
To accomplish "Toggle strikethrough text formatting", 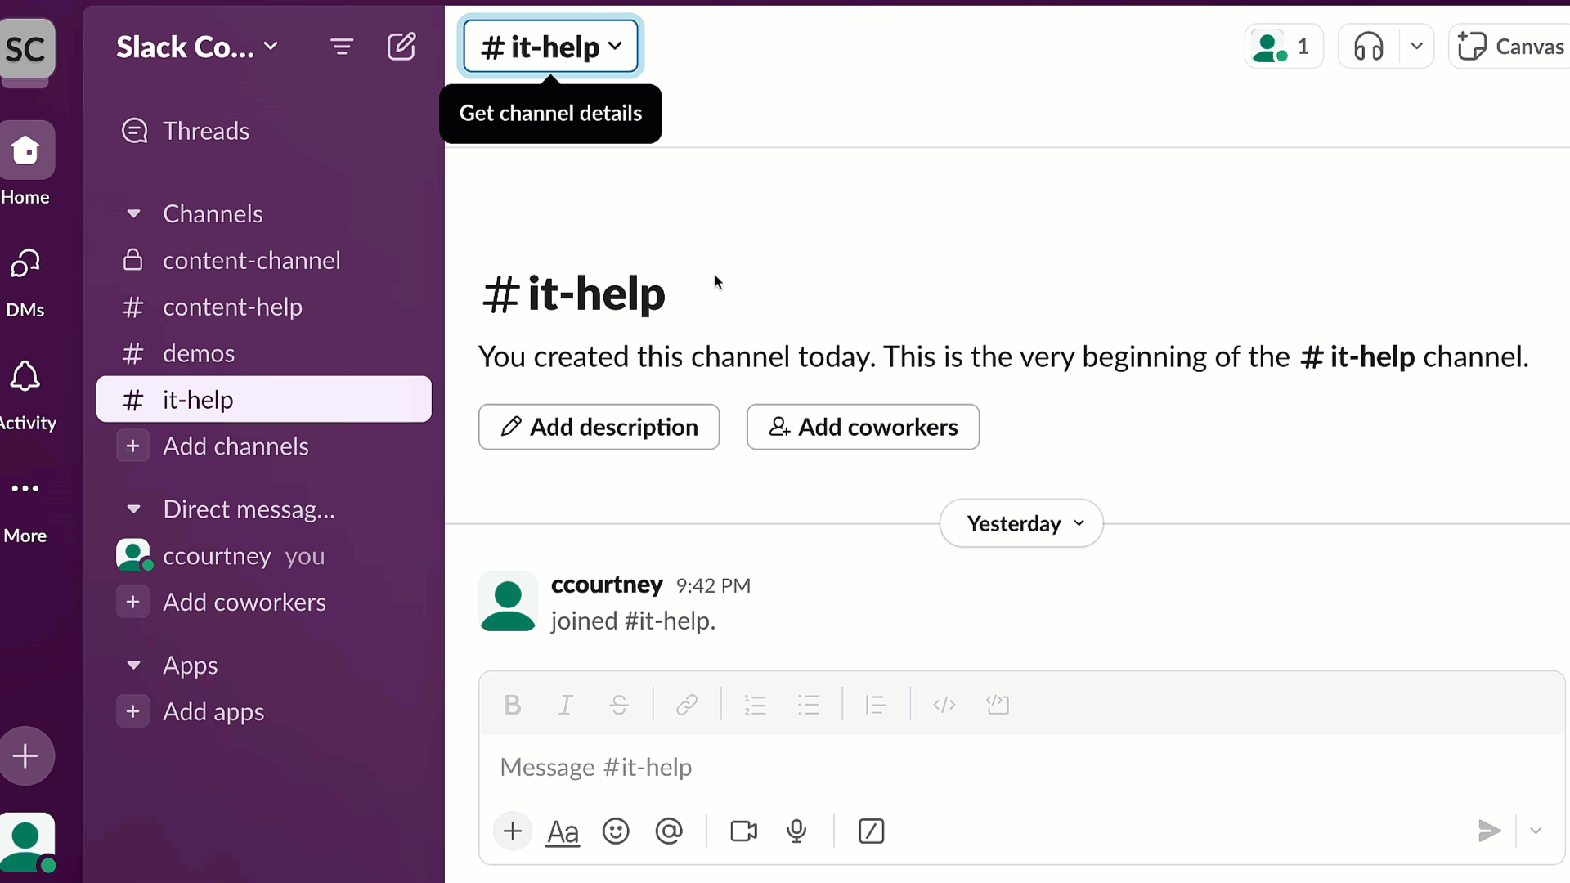I will pyautogui.click(x=619, y=704).
